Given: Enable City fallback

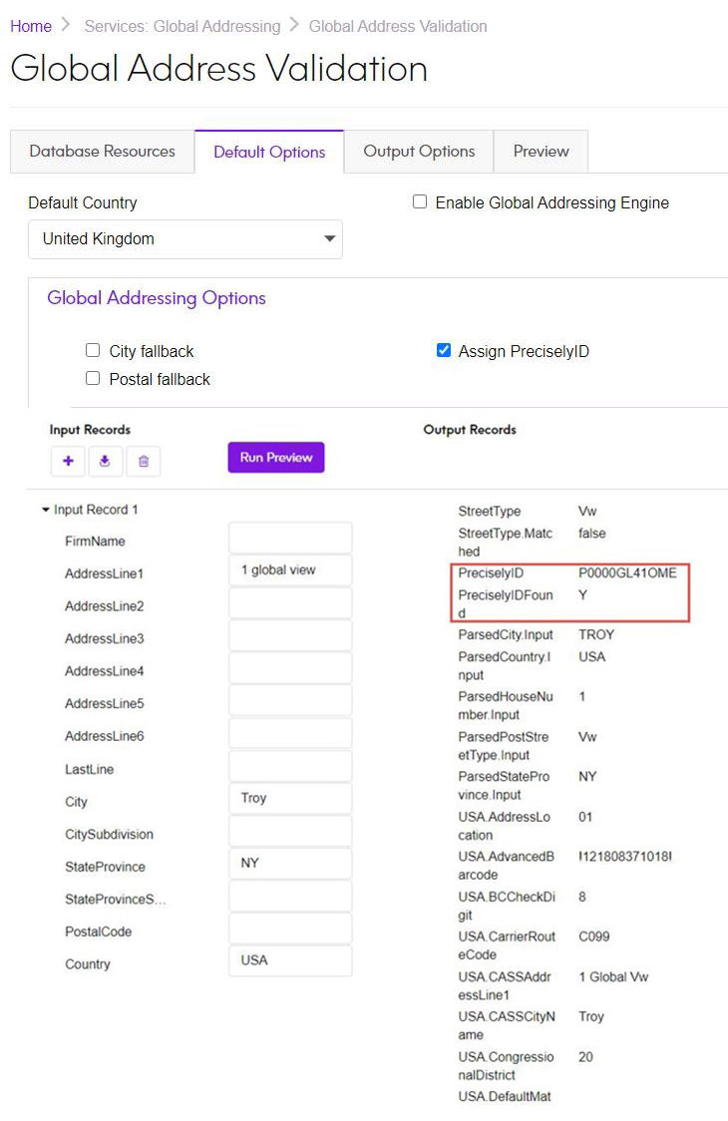Looking at the screenshot, I should (93, 350).
